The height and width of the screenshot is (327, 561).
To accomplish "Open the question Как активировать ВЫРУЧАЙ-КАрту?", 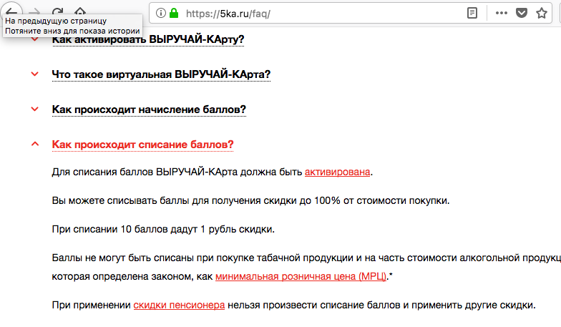I will (147, 39).
